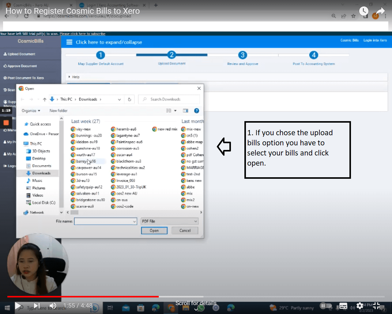Open the PDF File type dropdown
392x314 pixels.
pos(169,221)
